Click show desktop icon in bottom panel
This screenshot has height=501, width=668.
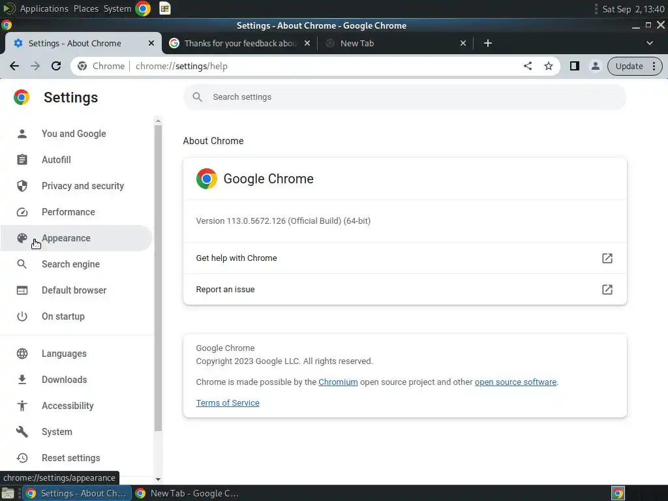(8, 493)
